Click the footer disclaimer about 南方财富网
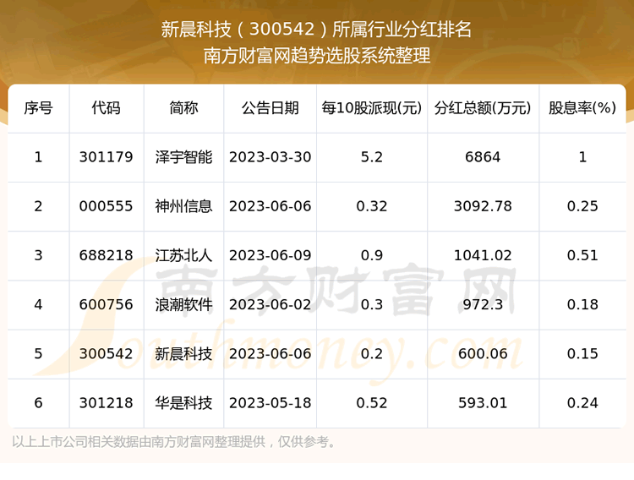Viewport: 634px width, 480px height. click(x=174, y=442)
